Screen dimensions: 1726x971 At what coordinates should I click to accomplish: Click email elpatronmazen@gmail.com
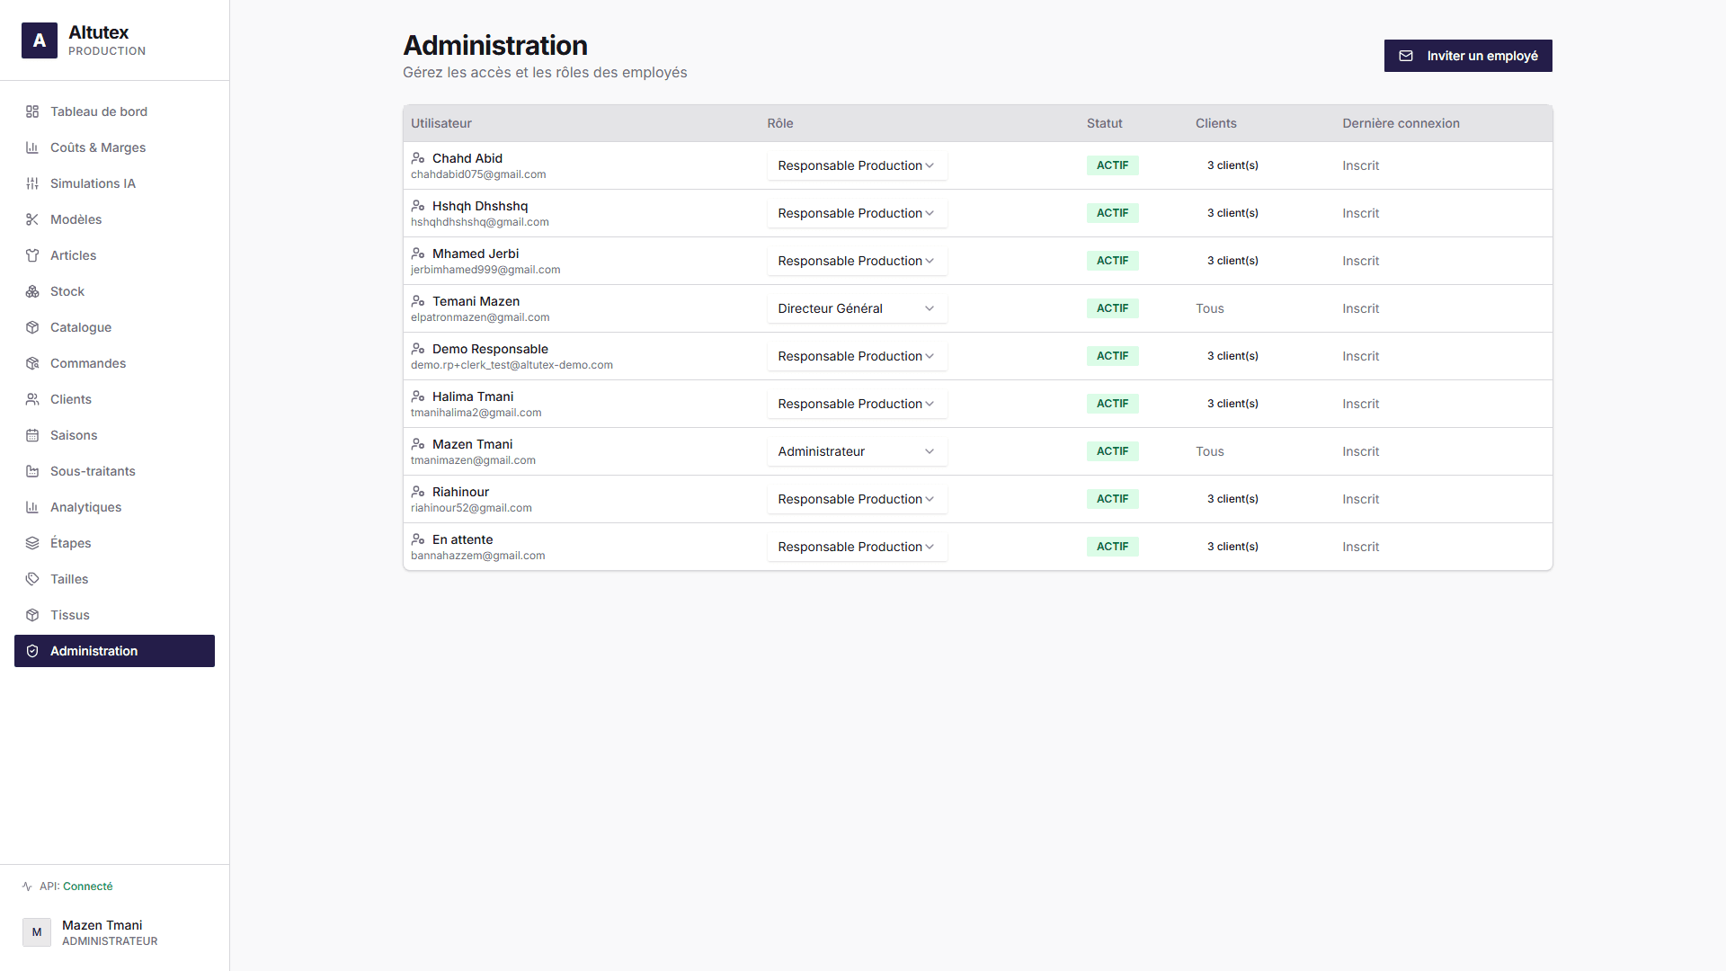[480, 317]
